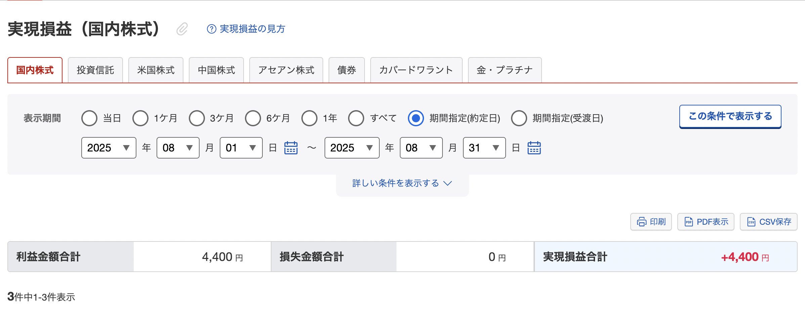The width and height of the screenshot is (805, 312).
Task: Click the 損失金額合計 0 円 value
Action: (x=497, y=257)
